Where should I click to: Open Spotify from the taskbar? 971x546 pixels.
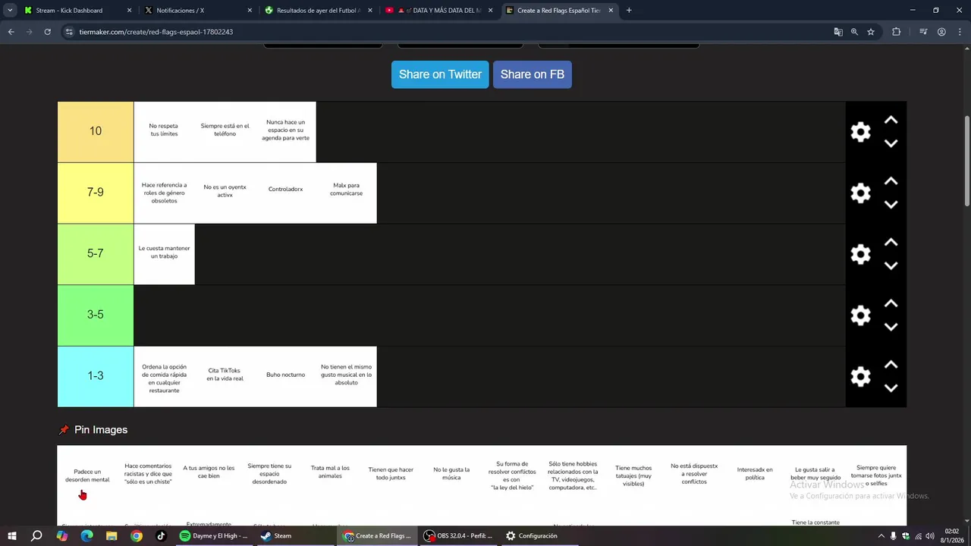point(214,536)
